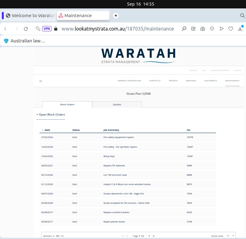Open the Reports menu

coord(173,81)
